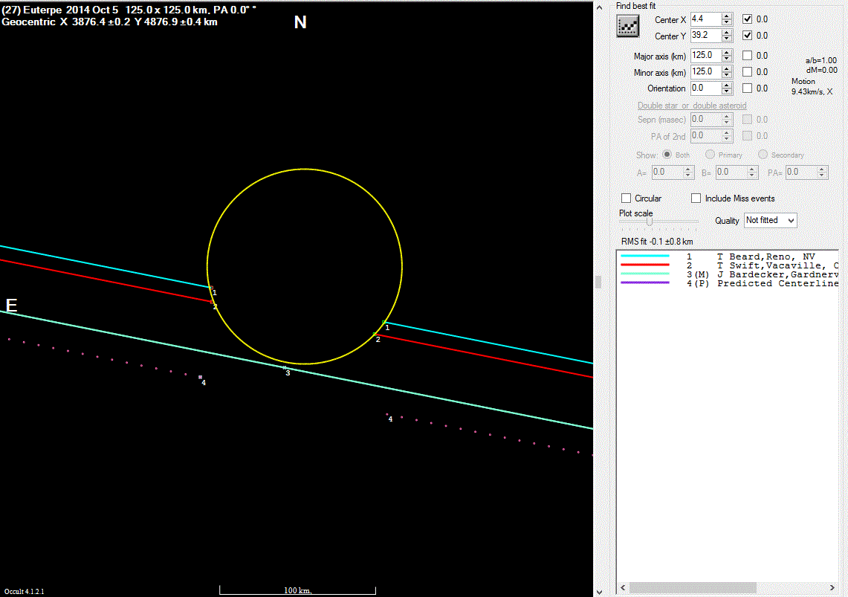Uncheck the Center X fit checkbox
The image size is (848, 597).
coord(748,19)
